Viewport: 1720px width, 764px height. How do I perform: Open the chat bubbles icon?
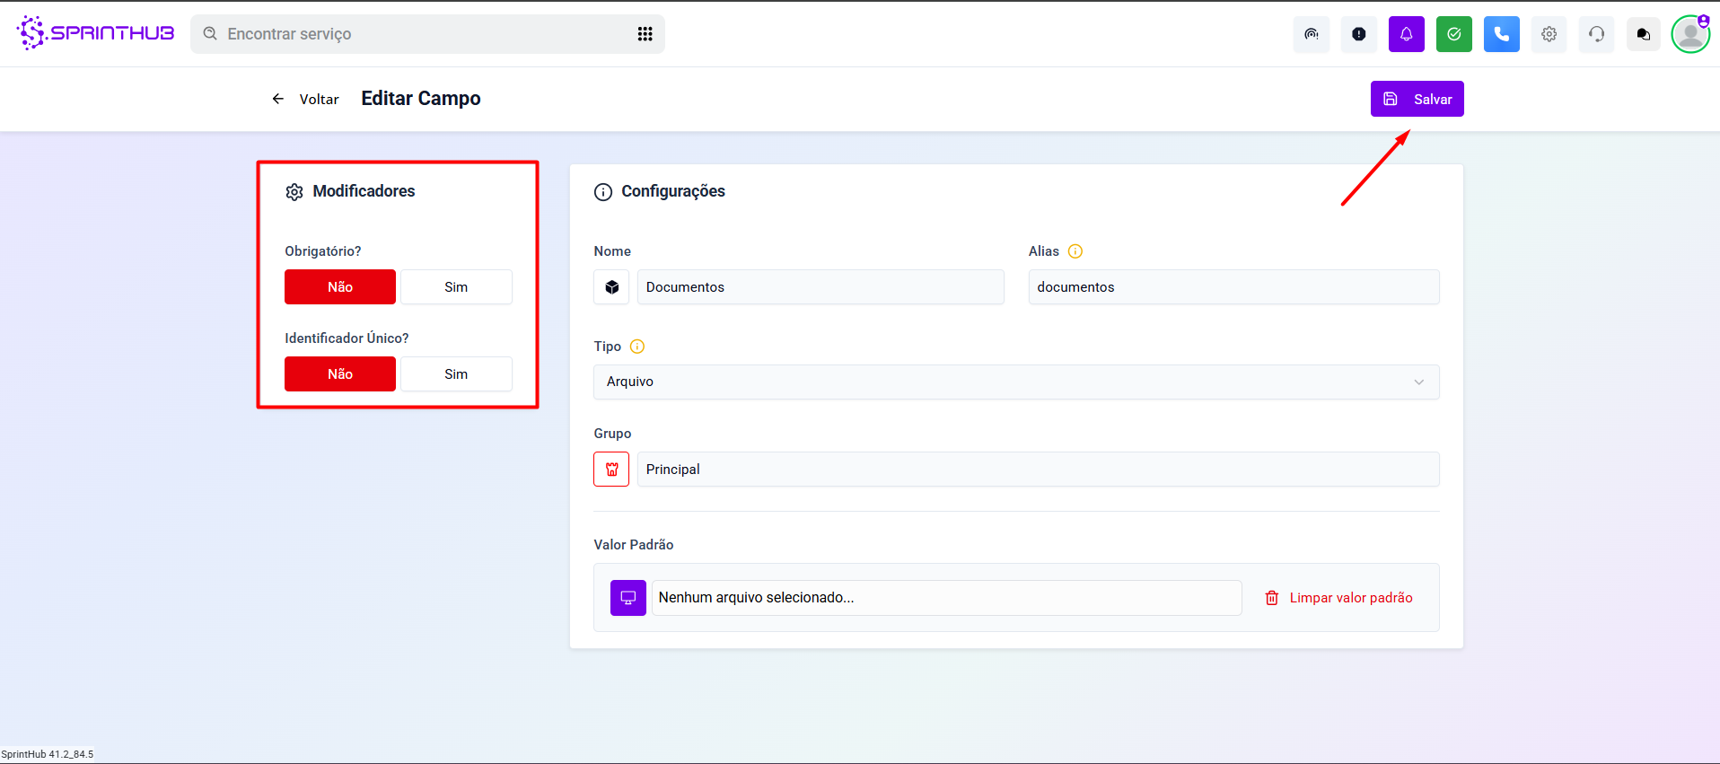click(1643, 34)
